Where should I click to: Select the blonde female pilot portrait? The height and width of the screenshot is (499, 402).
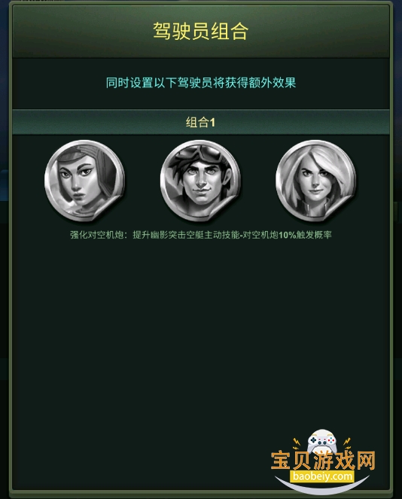click(x=315, y=181)
